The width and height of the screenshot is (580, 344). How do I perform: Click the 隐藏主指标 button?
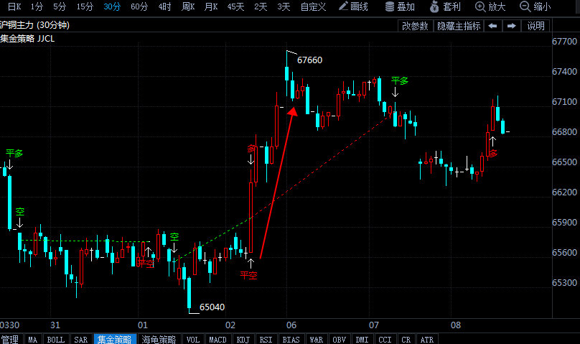click(x=459, y=26)
